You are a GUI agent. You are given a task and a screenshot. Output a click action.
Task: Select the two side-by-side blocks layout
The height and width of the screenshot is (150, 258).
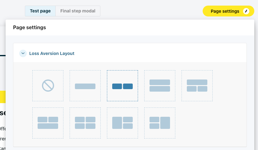122,86
